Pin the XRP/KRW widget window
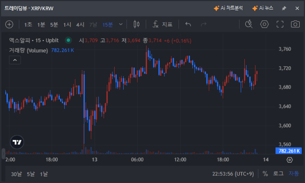The image size is (305, 183). 284,8
